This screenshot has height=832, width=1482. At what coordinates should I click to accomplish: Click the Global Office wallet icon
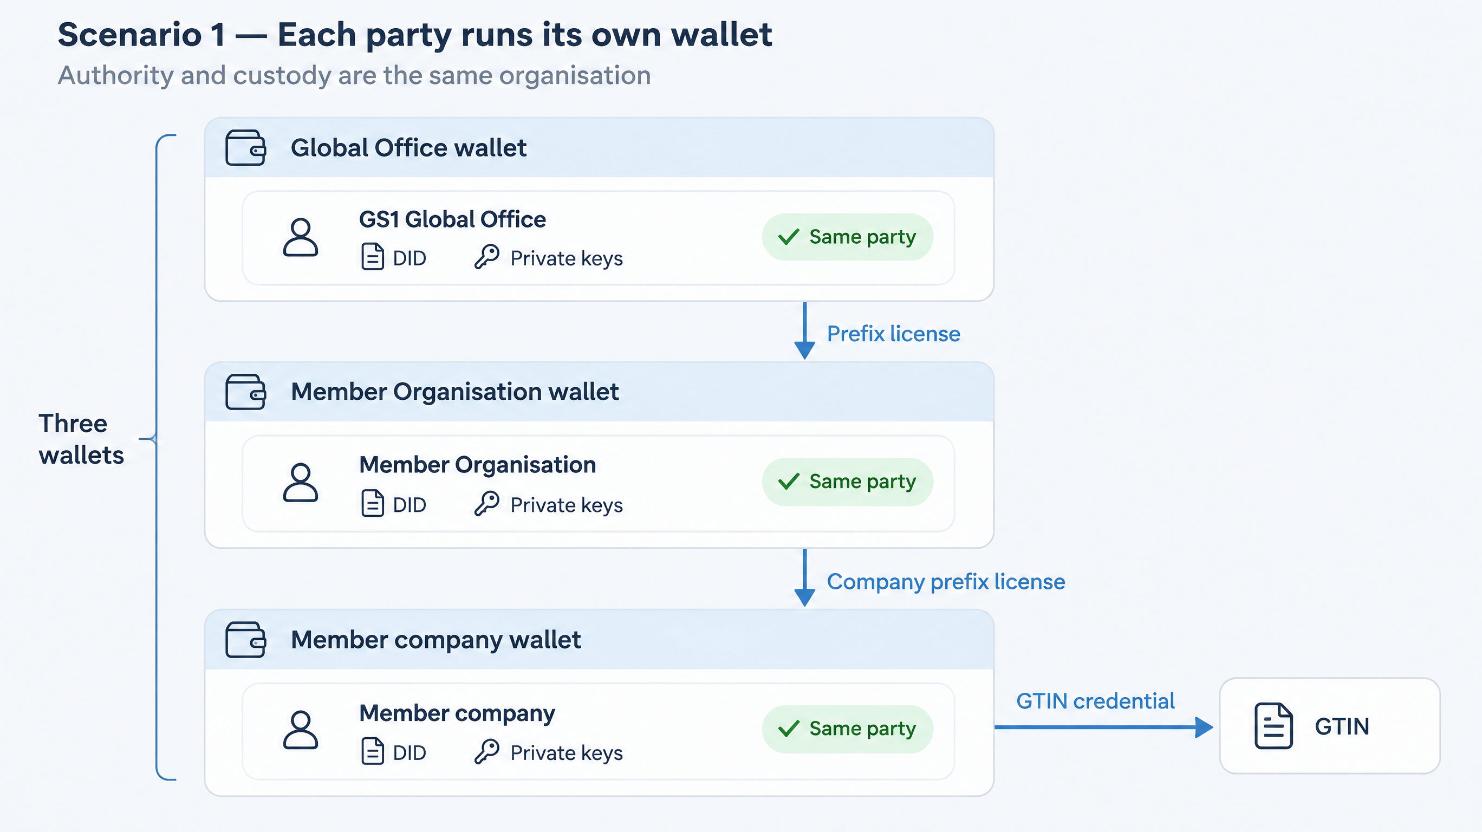[246, 148]
